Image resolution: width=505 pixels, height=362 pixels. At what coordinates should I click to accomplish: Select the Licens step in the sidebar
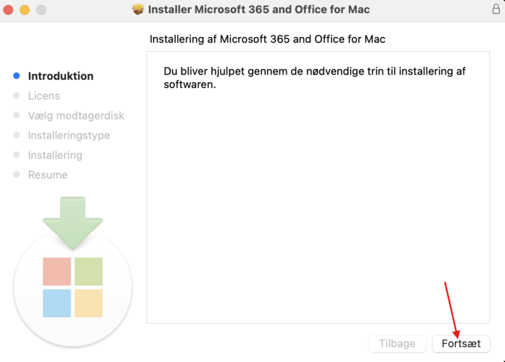click(x=44, y=96)
